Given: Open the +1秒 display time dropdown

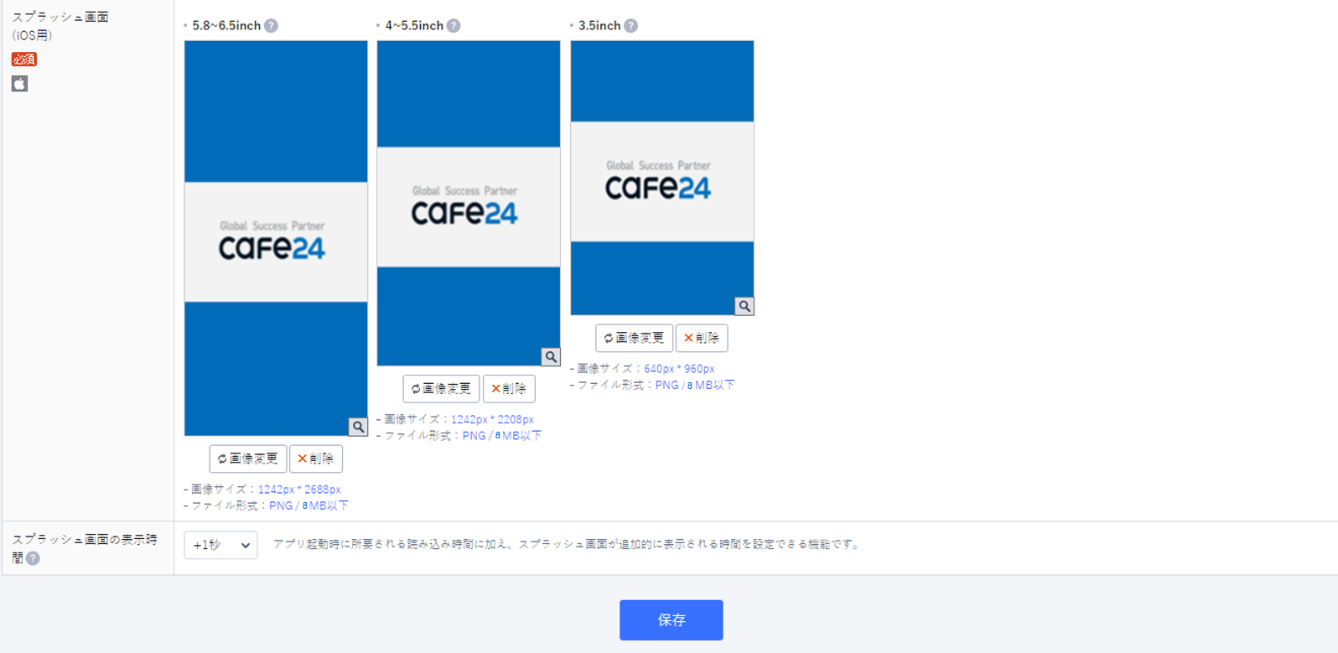Looking at the screenshot, I should click(220, 545).
